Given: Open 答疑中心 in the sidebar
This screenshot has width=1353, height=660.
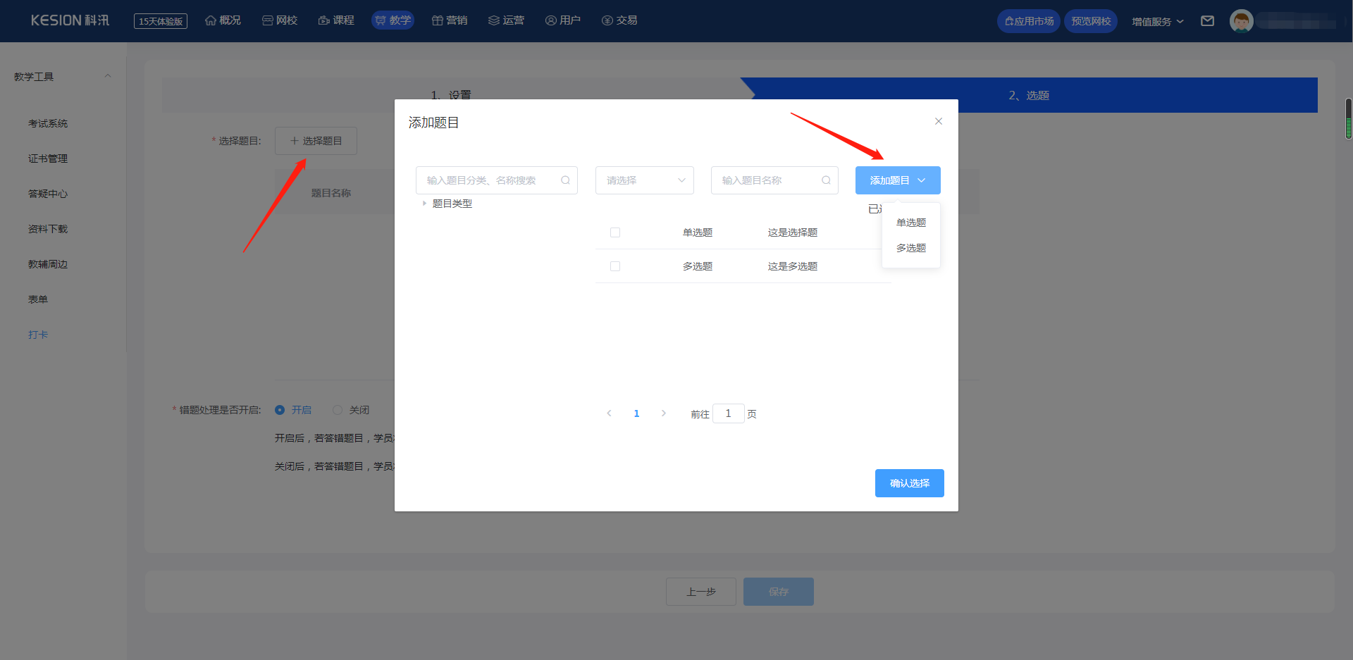Looking at the screenshot, I should (48, 194).
